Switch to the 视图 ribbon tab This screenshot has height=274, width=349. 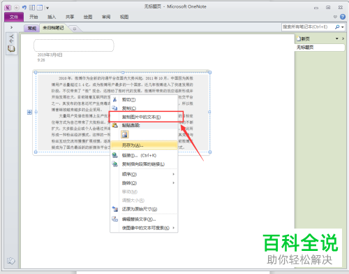tap(124, 17)
